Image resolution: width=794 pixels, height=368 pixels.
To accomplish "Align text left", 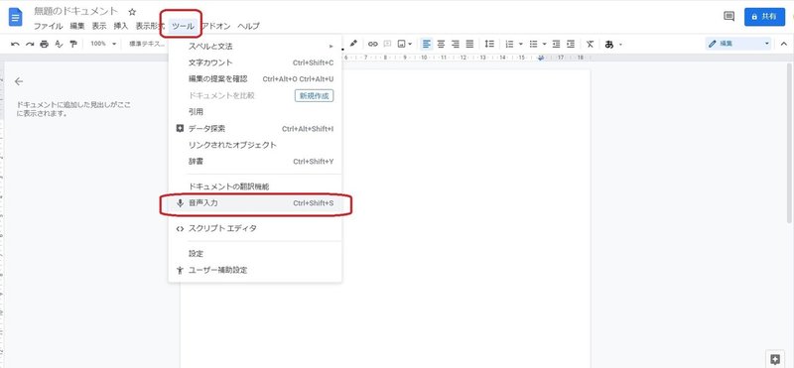I will (427, 44).
